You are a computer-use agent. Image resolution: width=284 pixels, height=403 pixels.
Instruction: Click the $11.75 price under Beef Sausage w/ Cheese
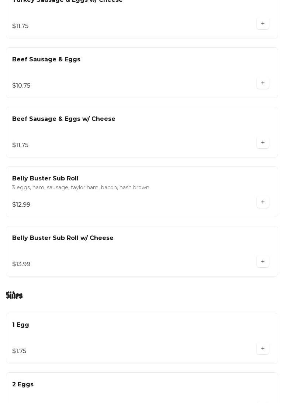20,145
